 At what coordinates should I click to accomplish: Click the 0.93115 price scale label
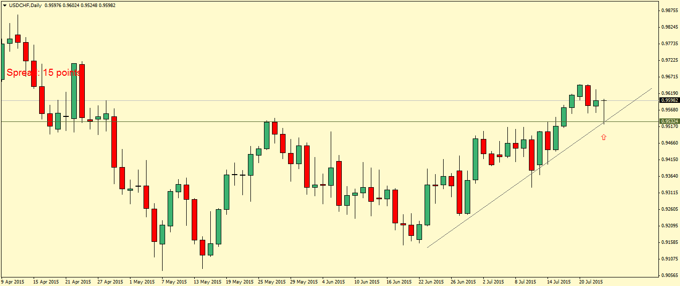670,192
